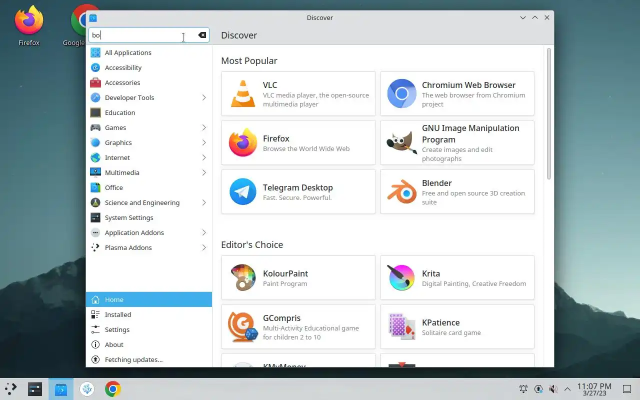Click the Installed list icon

[95, 314]
